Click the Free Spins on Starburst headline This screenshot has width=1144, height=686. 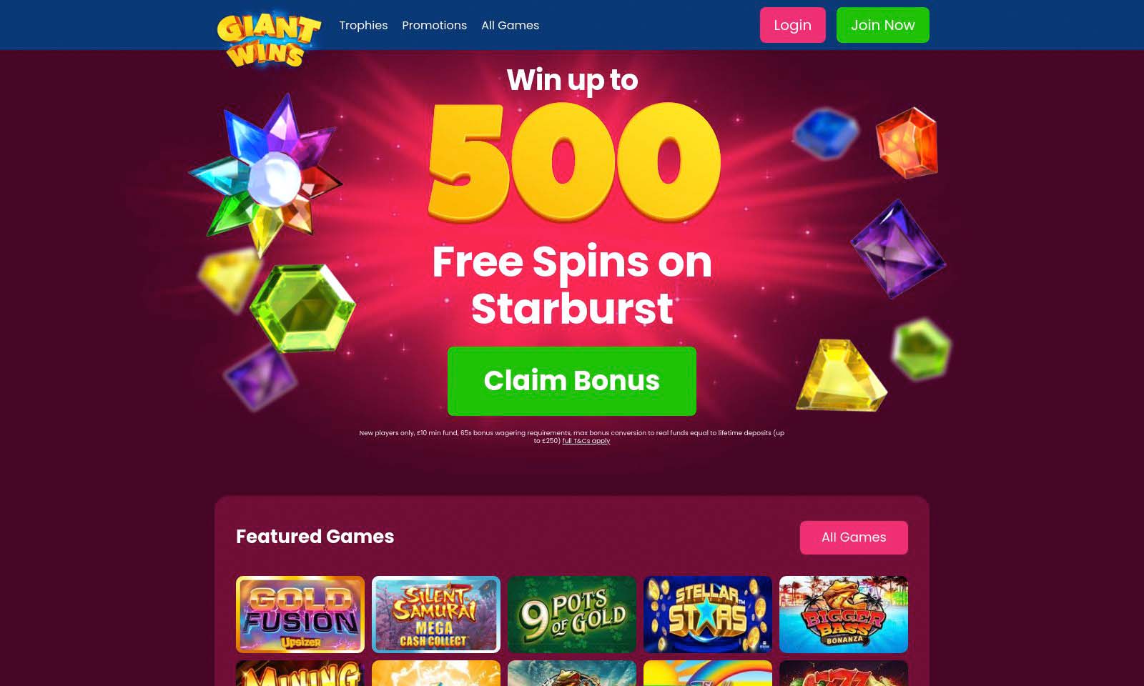572,284
